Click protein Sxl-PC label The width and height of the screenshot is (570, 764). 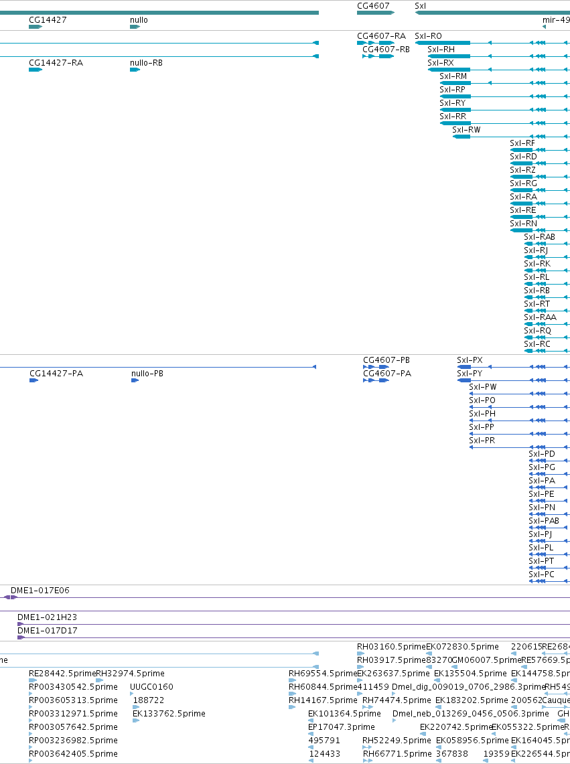tap(541, 575)
